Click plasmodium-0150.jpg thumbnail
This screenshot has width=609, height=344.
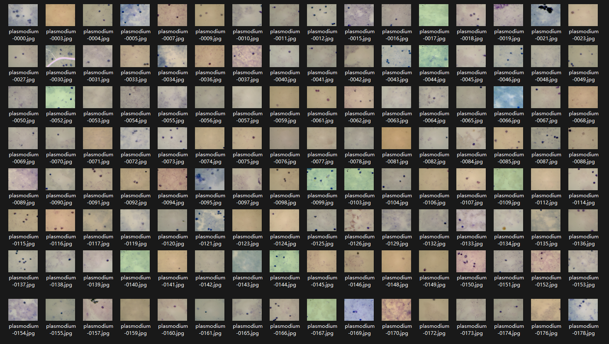471,262
